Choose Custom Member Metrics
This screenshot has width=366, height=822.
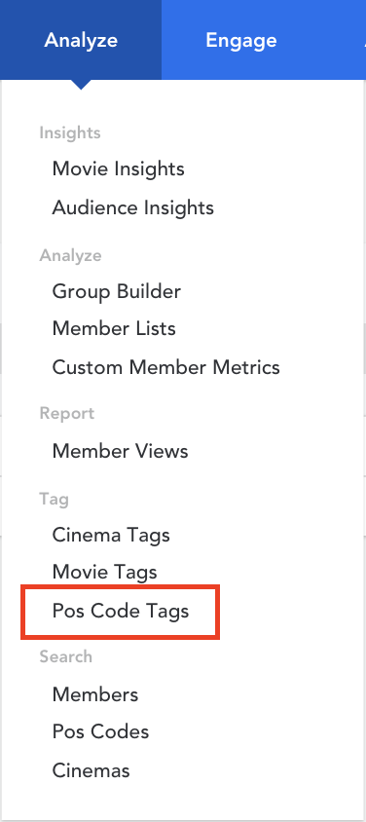coord(166,367)
